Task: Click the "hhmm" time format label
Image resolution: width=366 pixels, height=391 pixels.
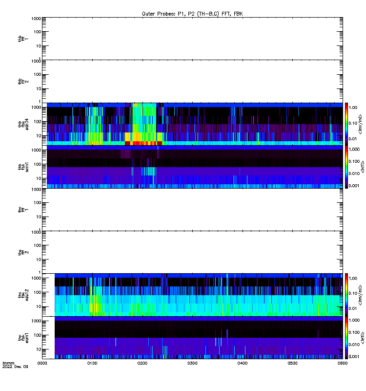Action: [8, 363]
